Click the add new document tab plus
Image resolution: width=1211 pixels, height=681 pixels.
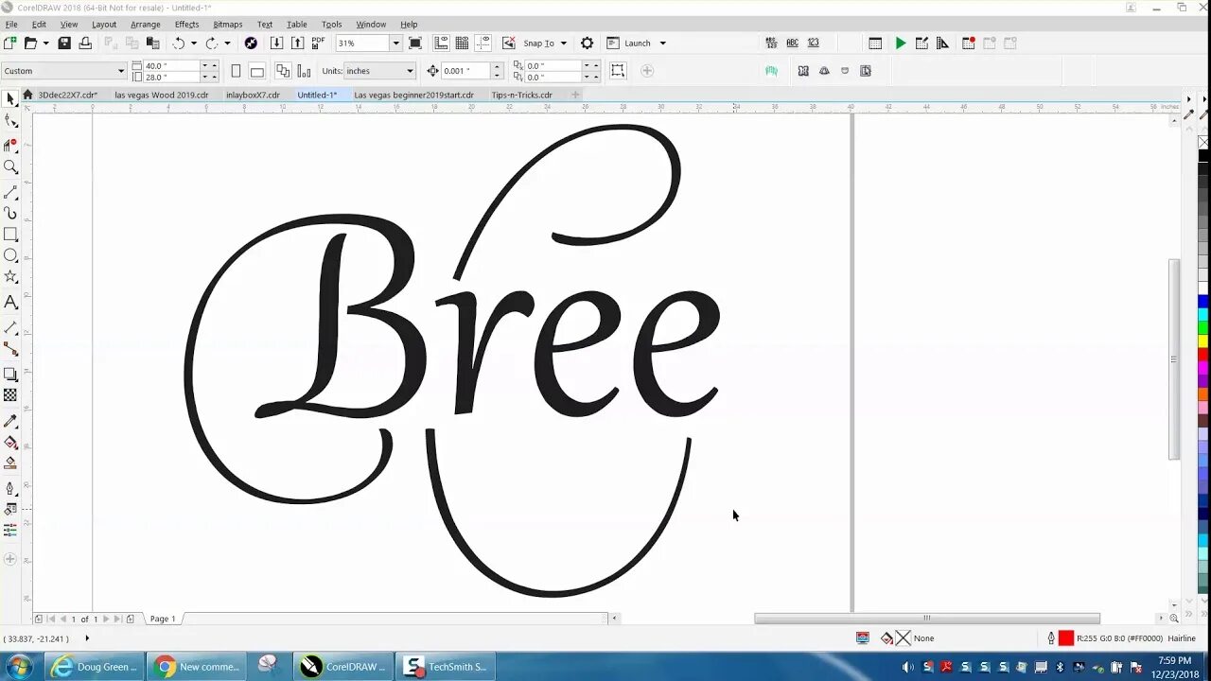coord(575,95)
